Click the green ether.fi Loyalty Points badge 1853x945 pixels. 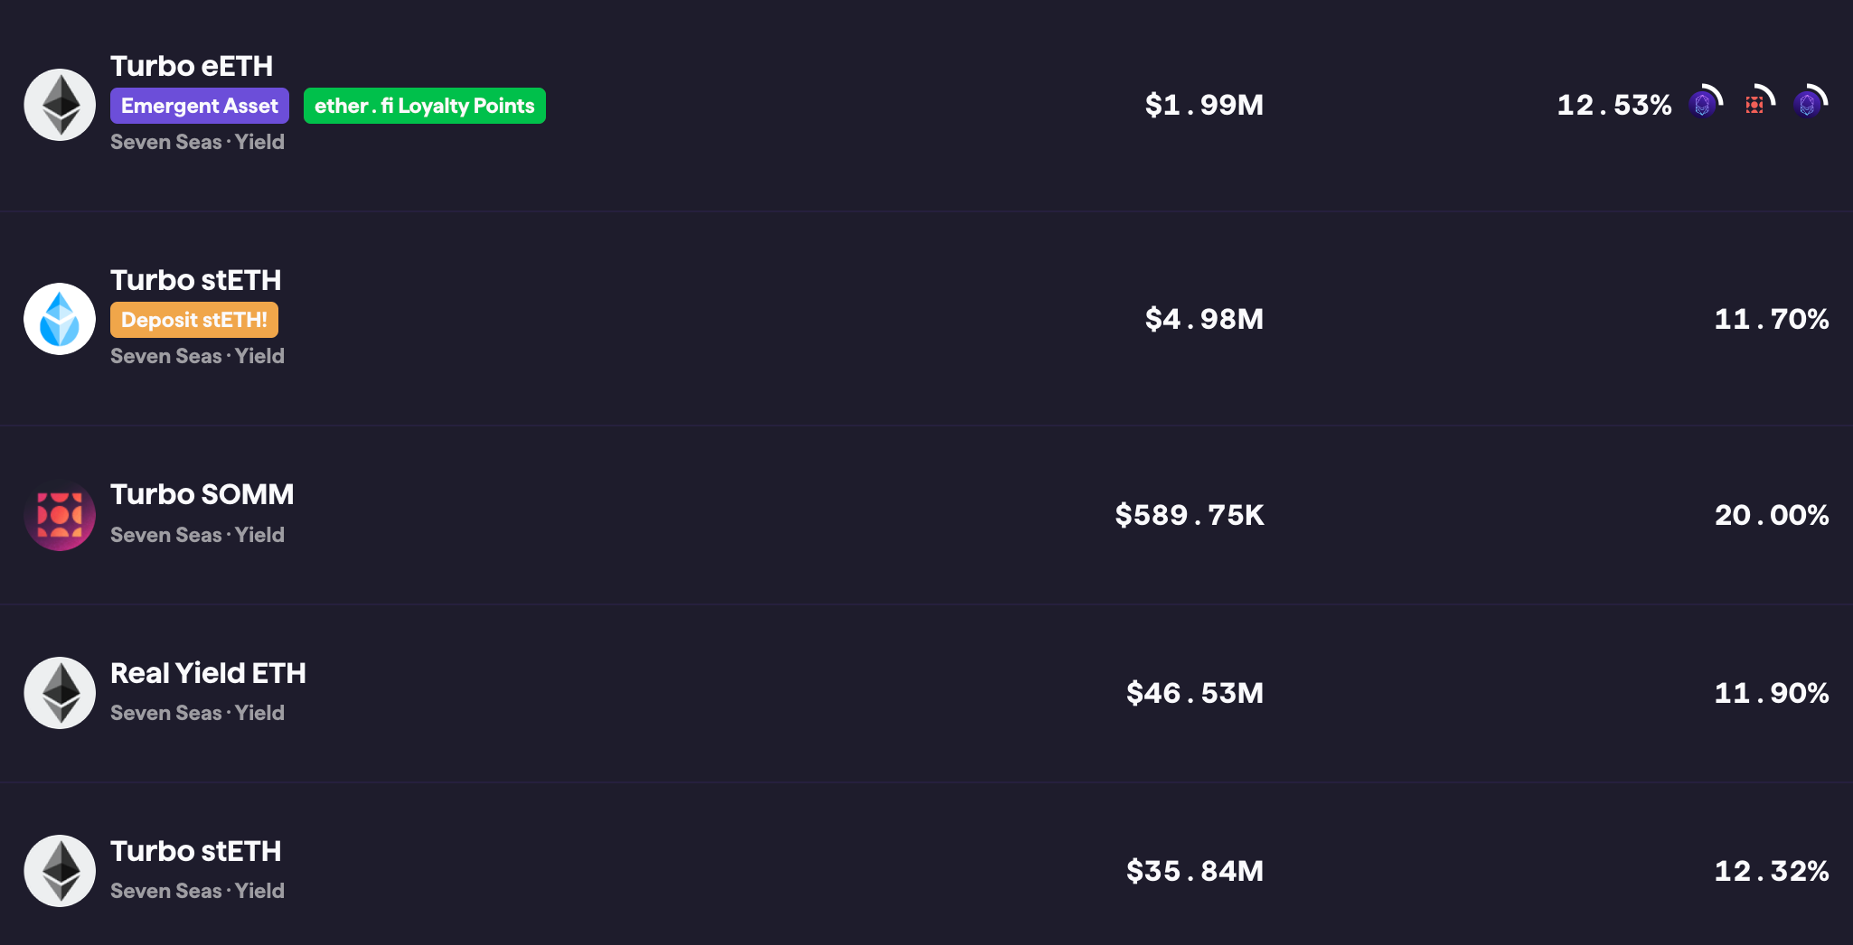(x=425, y=106)
